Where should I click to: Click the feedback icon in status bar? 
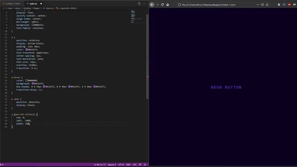tap(140, 165)
